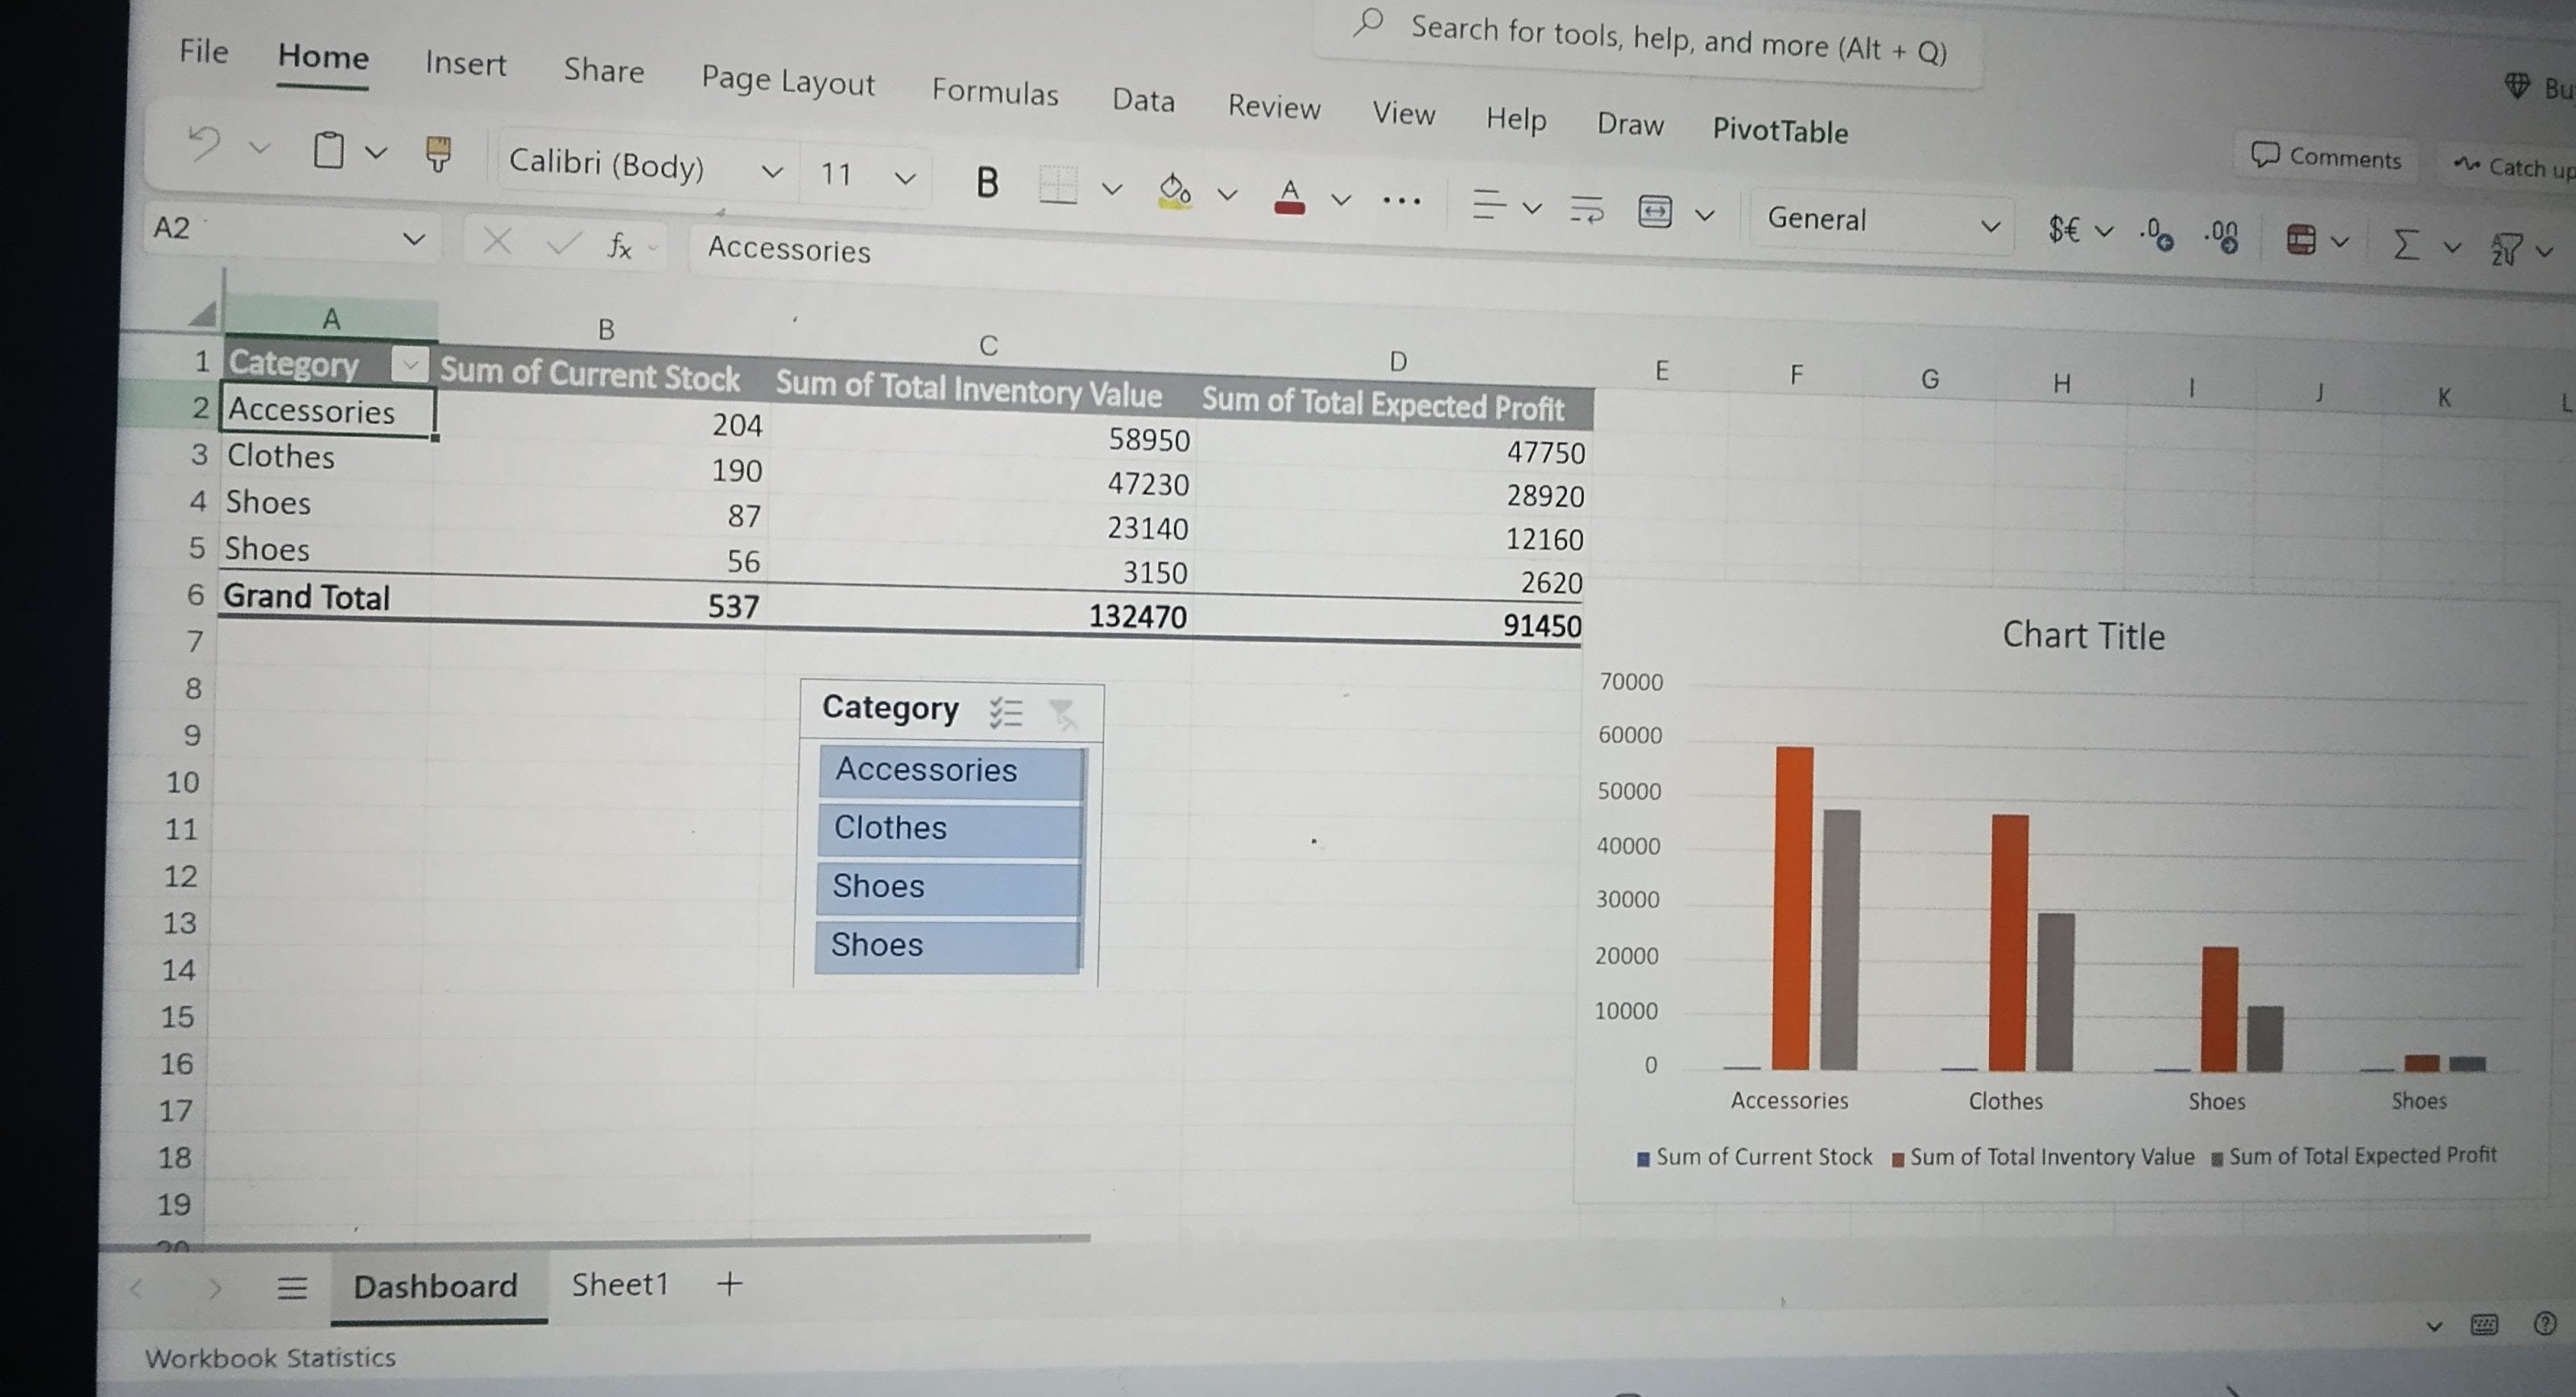Viewport: 2576px width, 1397px height.
Task: Toggle Bold formatting
Action: click(x=986, y=183)
